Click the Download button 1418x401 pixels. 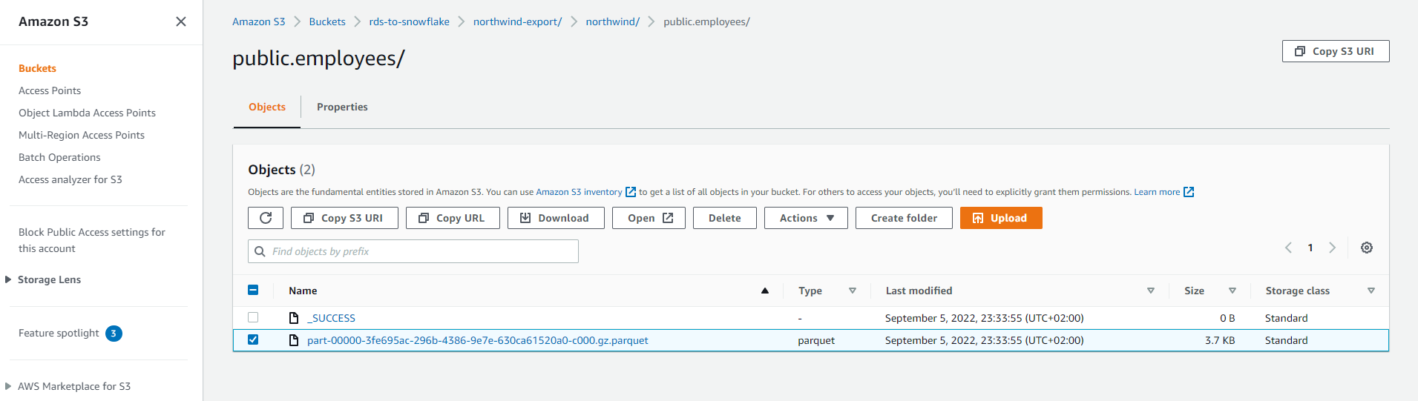coord(556,218)
